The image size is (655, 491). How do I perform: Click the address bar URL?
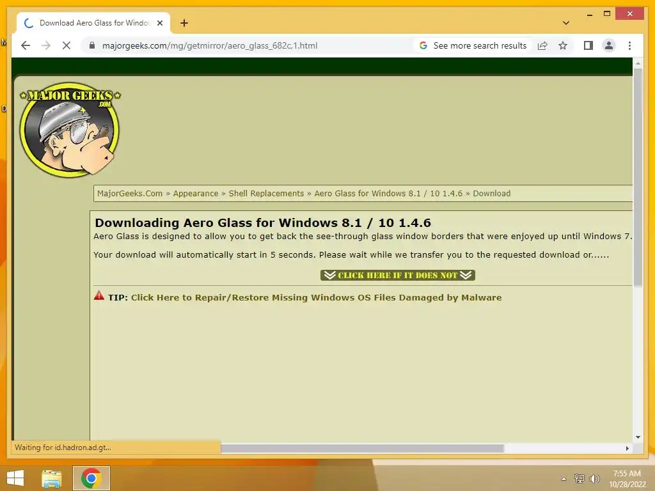(x=210, y=45)
